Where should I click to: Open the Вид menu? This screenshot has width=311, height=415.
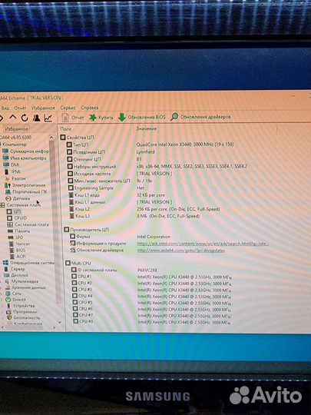5,108
